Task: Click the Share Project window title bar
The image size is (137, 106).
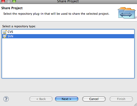Action: [68, 1]
